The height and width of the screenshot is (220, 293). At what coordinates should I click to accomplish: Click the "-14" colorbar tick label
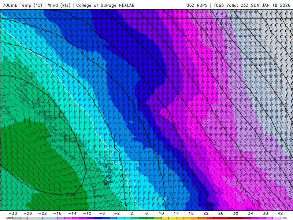click(x=72, y=213)
